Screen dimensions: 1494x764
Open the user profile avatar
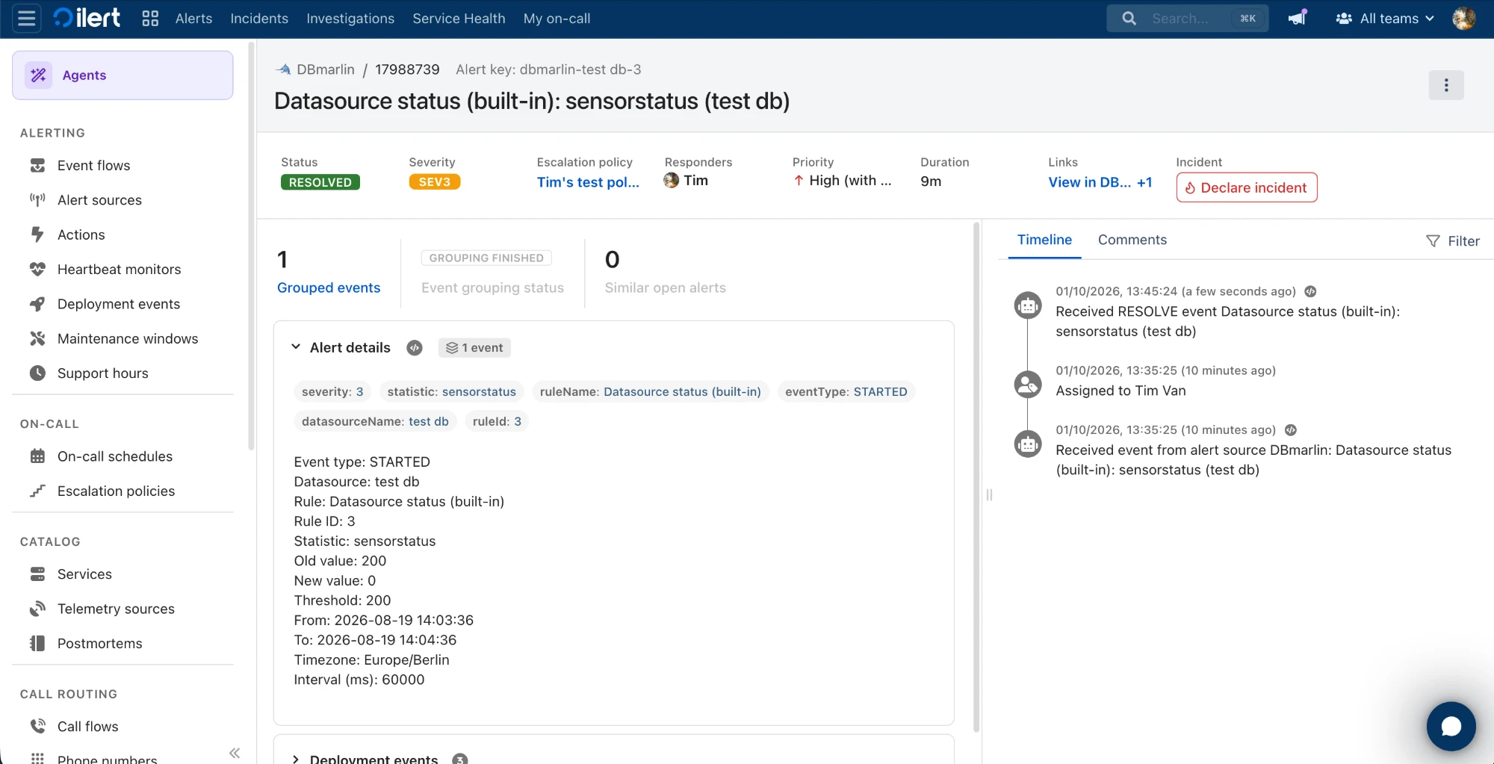1463,18
